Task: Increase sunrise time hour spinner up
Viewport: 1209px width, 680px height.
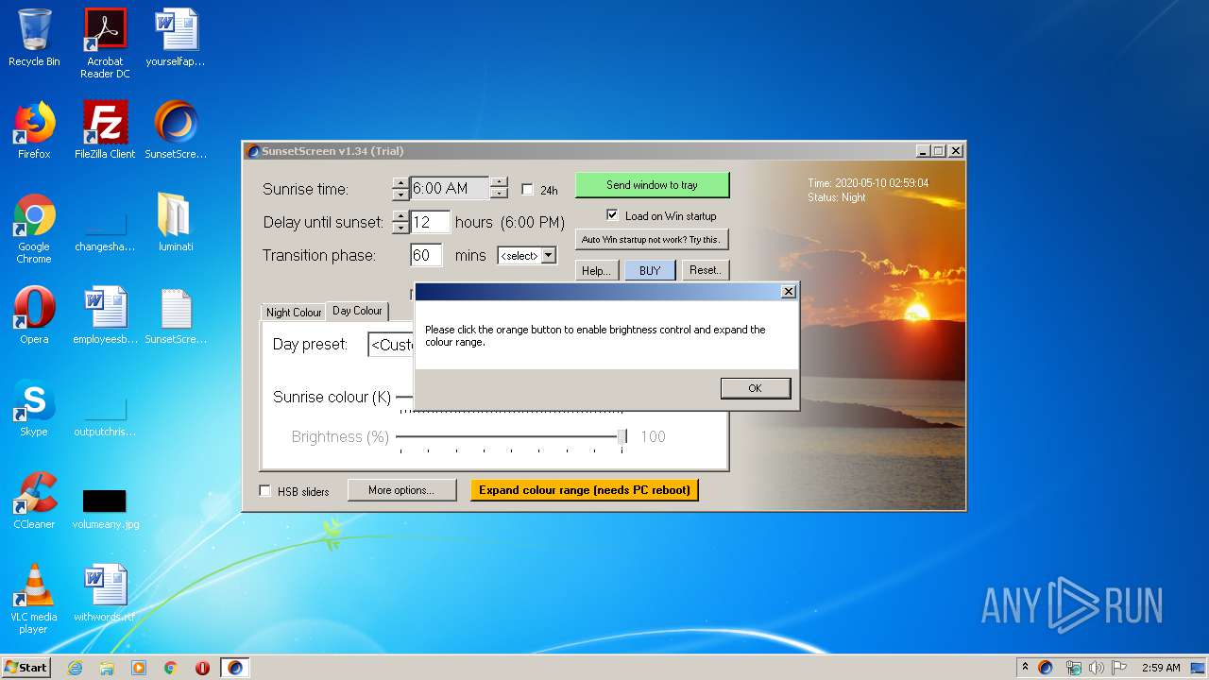Action: coord(400,183)
